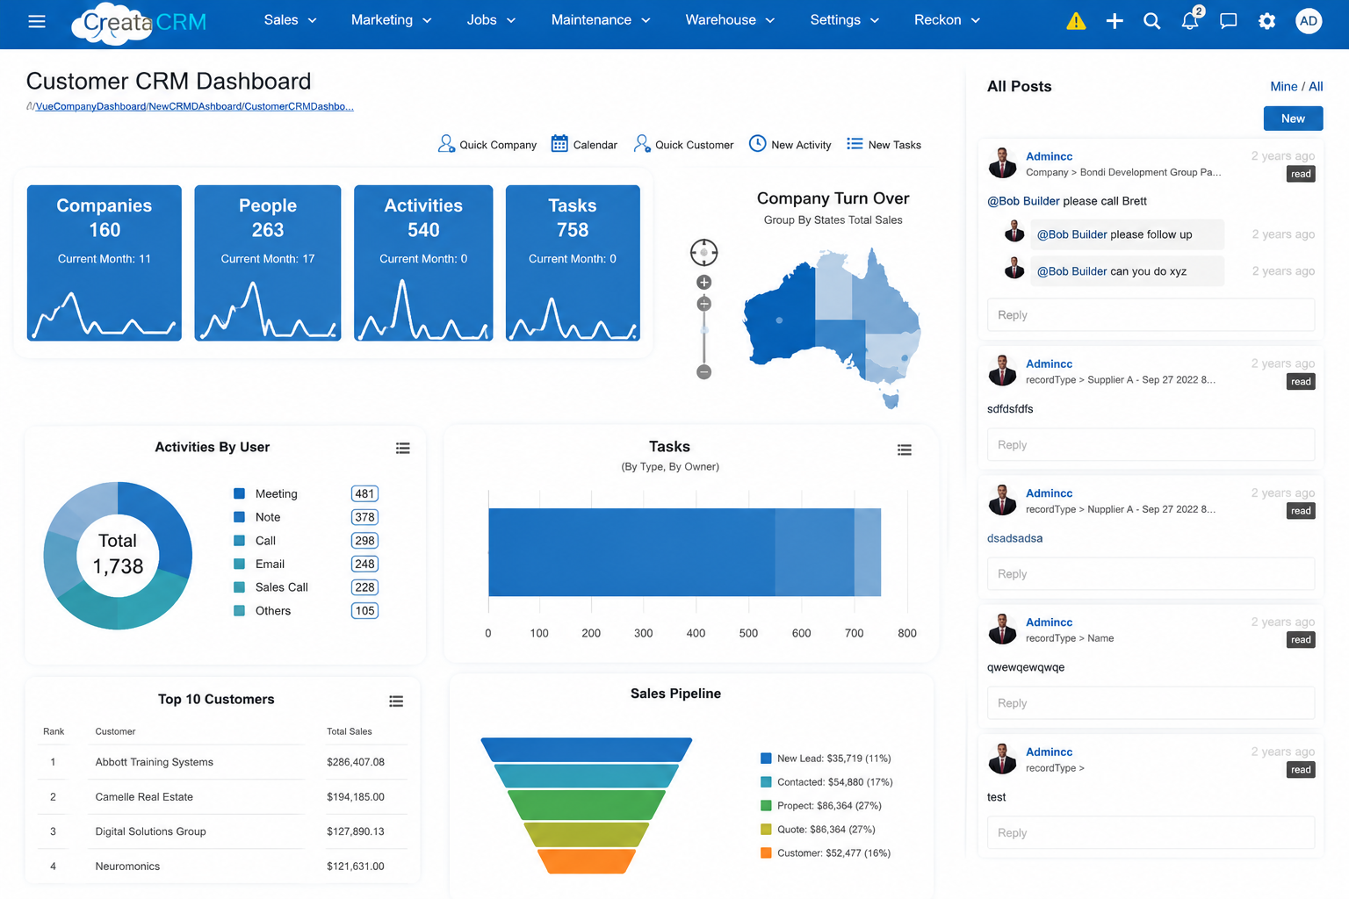Click the Quick Customer person icon
The width and height of the screenshot is (1349, 899).
point(642,144)
